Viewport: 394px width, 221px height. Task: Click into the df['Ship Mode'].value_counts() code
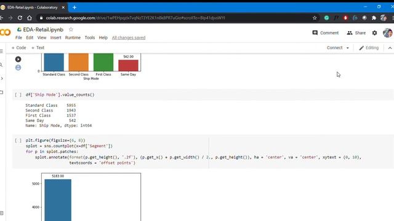[60, 95]
